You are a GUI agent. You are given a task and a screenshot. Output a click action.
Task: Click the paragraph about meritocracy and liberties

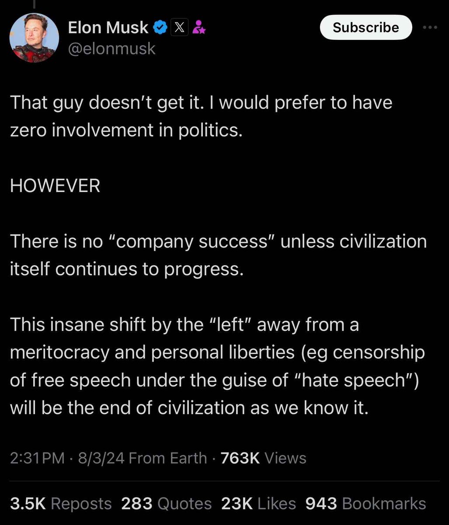click(x=217, y=367)
